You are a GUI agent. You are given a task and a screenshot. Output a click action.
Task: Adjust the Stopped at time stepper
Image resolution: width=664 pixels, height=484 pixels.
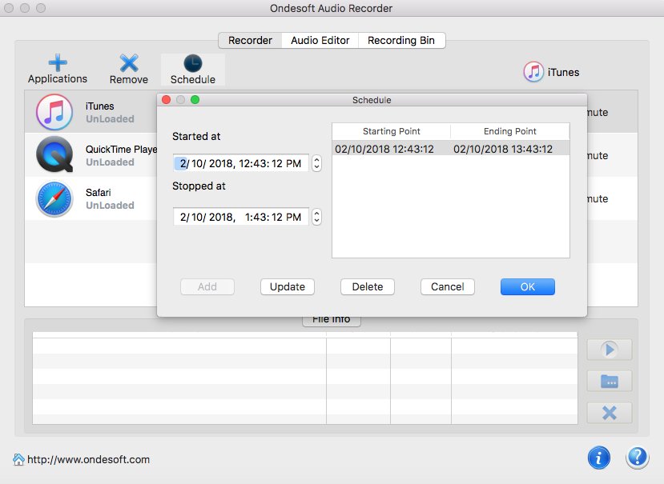click(316, 217)
